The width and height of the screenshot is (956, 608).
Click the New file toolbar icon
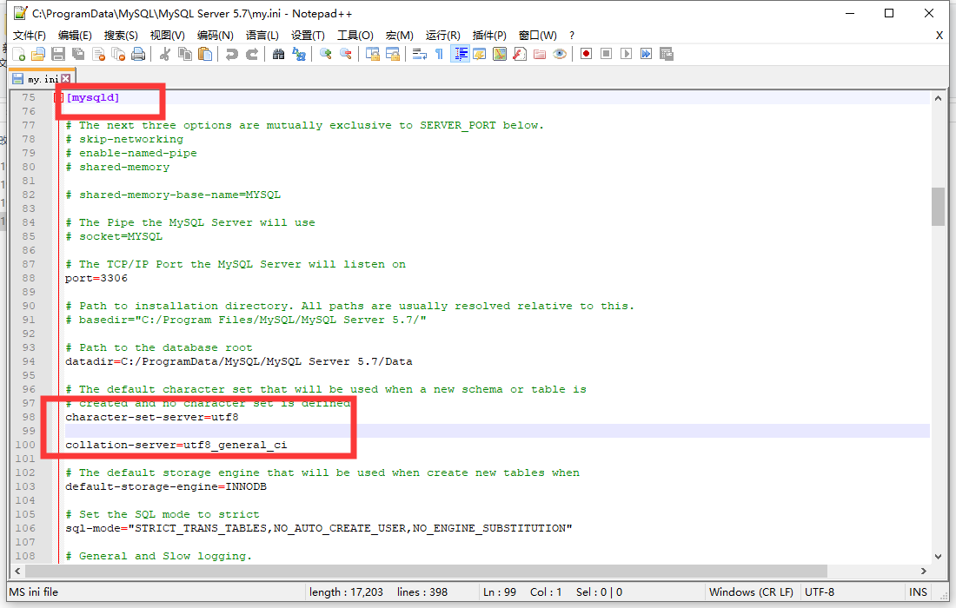[19, 54]
